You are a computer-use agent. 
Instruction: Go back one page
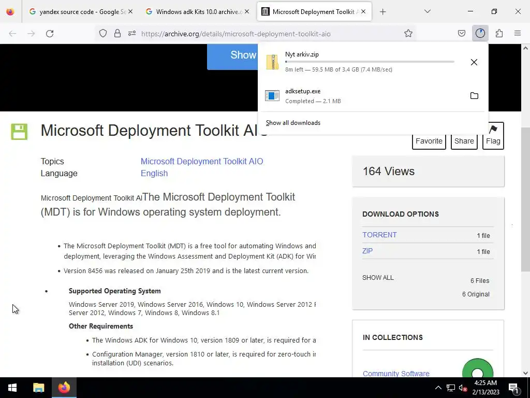pyautogui.click(x=12, y=34)
